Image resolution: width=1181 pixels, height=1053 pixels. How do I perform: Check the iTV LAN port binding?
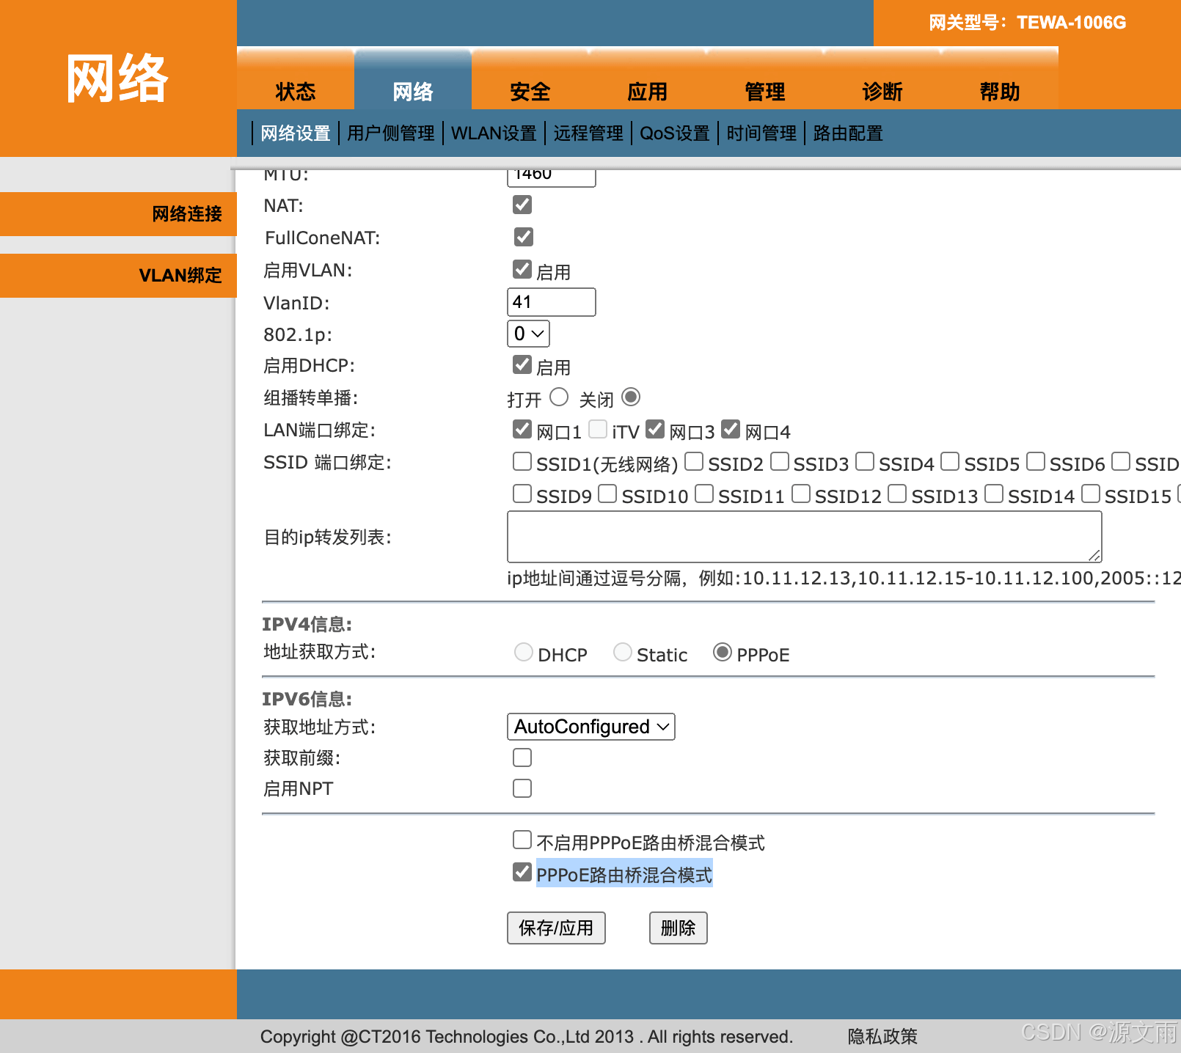(x=598, y=429)
